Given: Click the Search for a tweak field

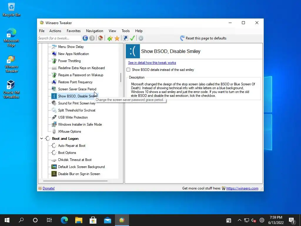Looking at the screenshot, I should [59, 38].
